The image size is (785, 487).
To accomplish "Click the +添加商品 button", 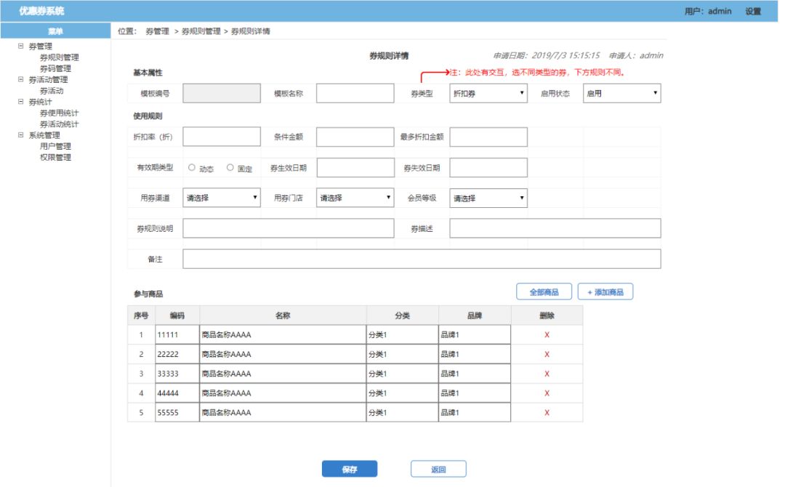I will [x=605, y=291].
